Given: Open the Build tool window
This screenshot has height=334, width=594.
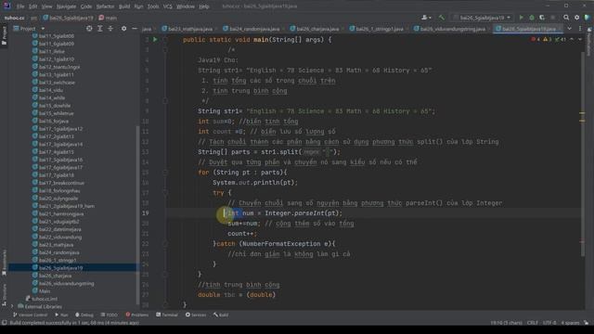Looking at the screenshot, I should click(x=221, y=315).
